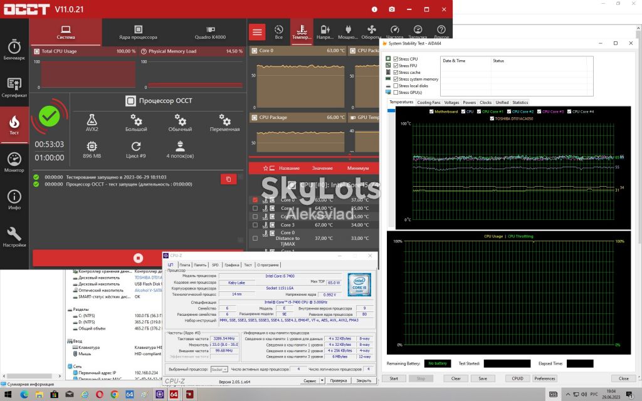Click the 4 поток(ов) threads icon
The height and width of the screenshot is (401, 642).
180,150
